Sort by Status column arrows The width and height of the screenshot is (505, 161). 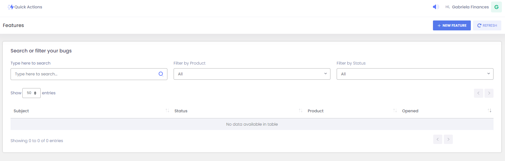tap(300, 111)
